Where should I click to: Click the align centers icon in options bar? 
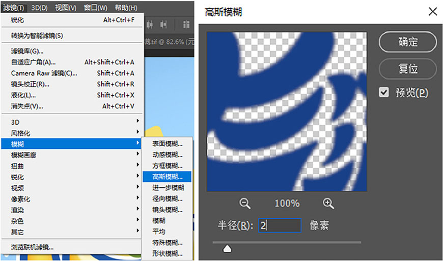tap(150, 25)
